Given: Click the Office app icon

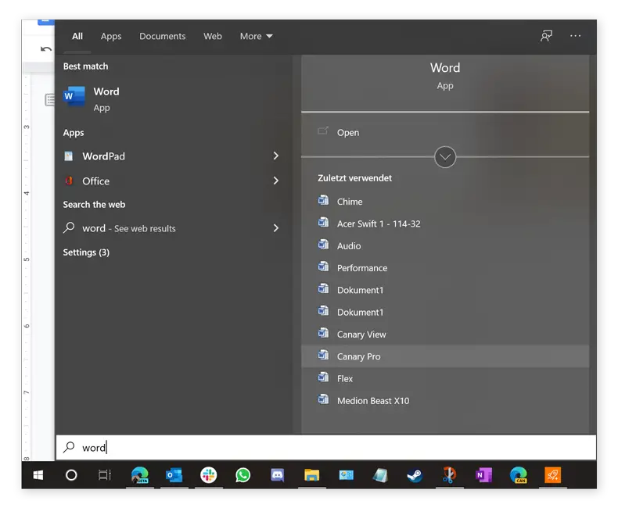Looking at the screenshot, I should click(69, 181).
